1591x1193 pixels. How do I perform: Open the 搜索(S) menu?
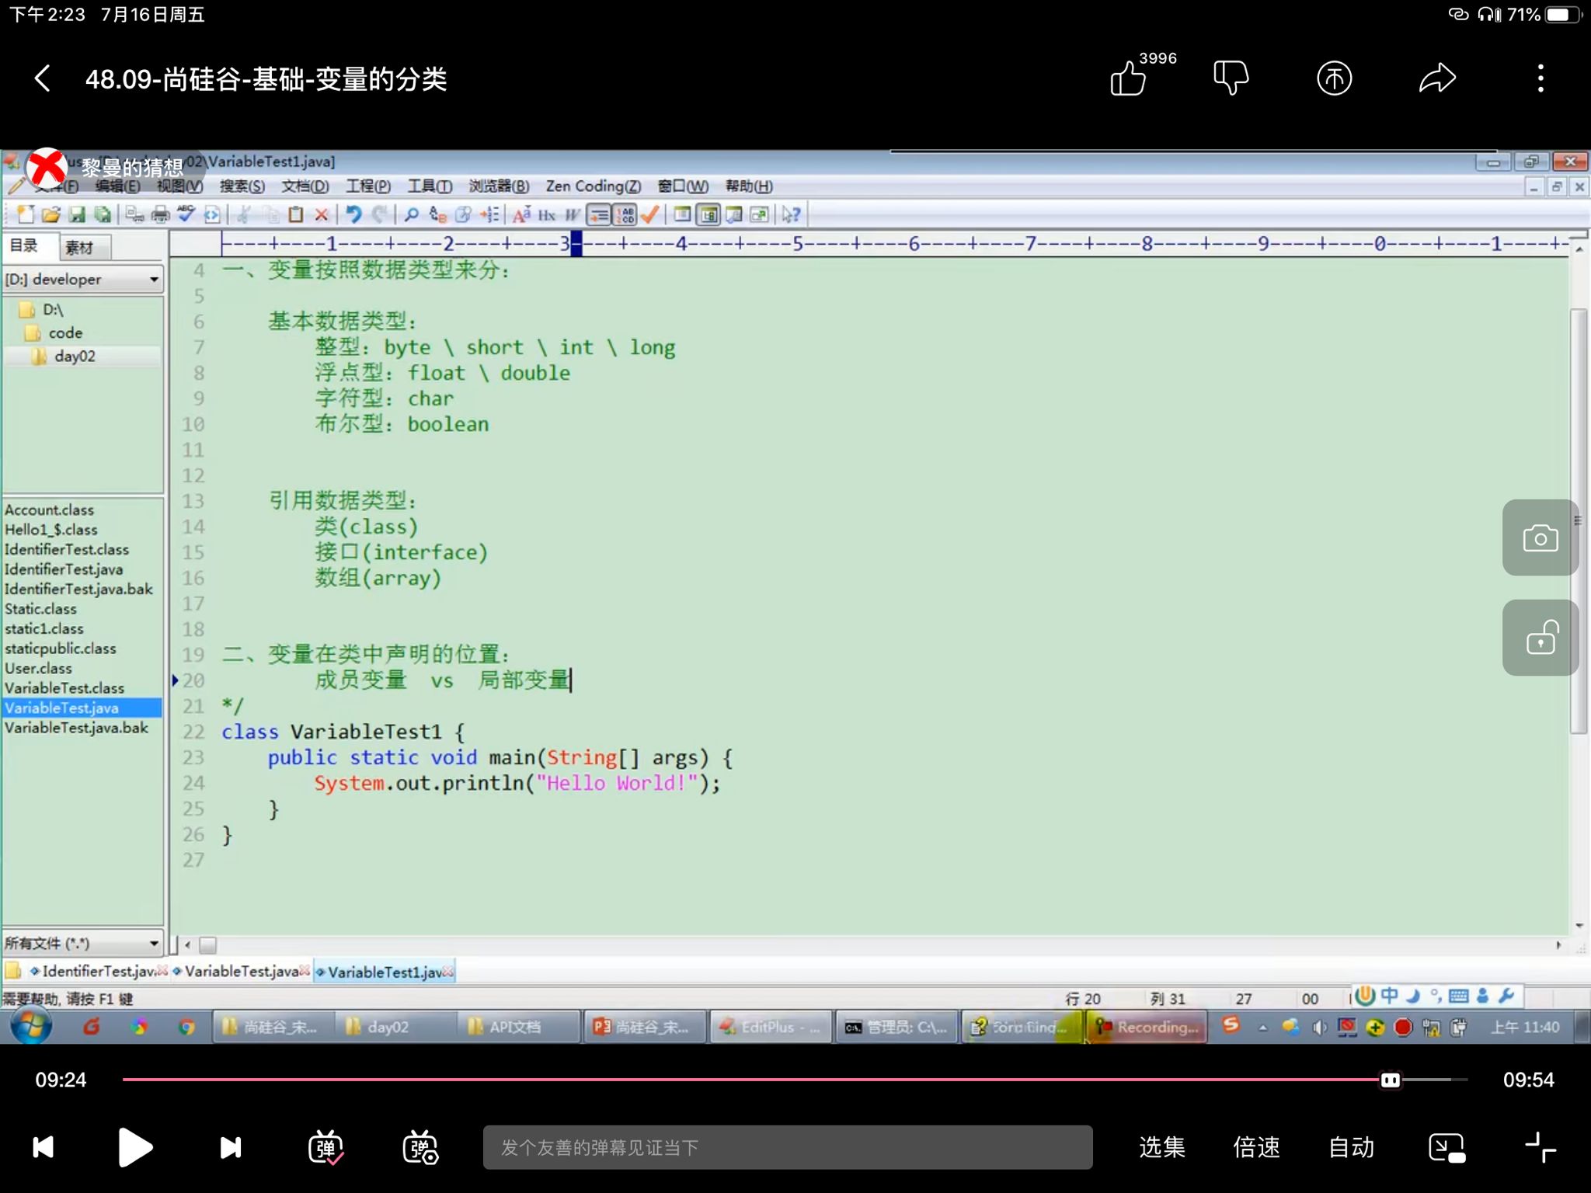tap(242, 186)
